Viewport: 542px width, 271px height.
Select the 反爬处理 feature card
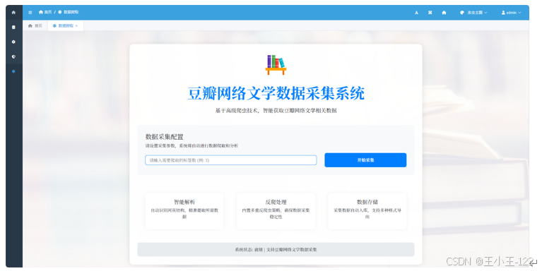click(276, 211)
